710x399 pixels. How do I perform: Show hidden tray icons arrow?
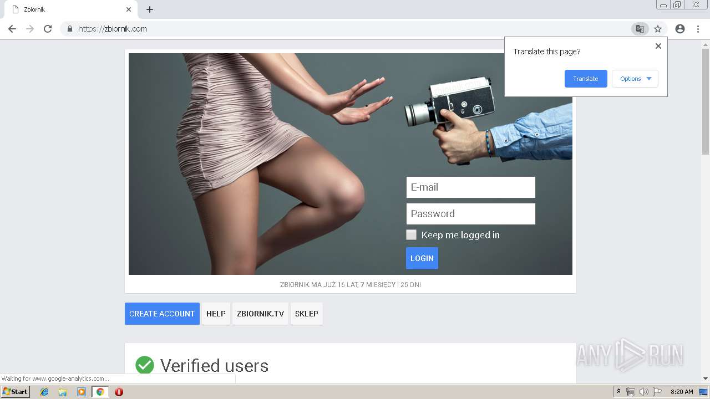(x=618, y=392)
